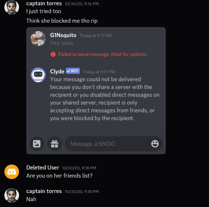
Task: Open the gift icon beside the message box
Action: coord(55,144)
